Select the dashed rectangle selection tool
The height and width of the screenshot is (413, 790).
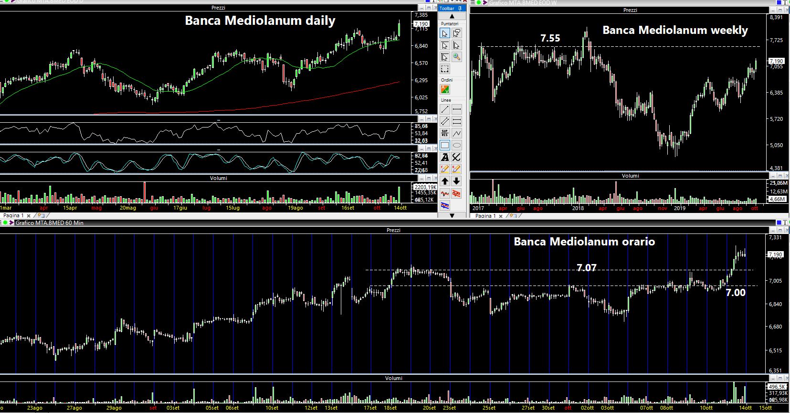(445, 69)
